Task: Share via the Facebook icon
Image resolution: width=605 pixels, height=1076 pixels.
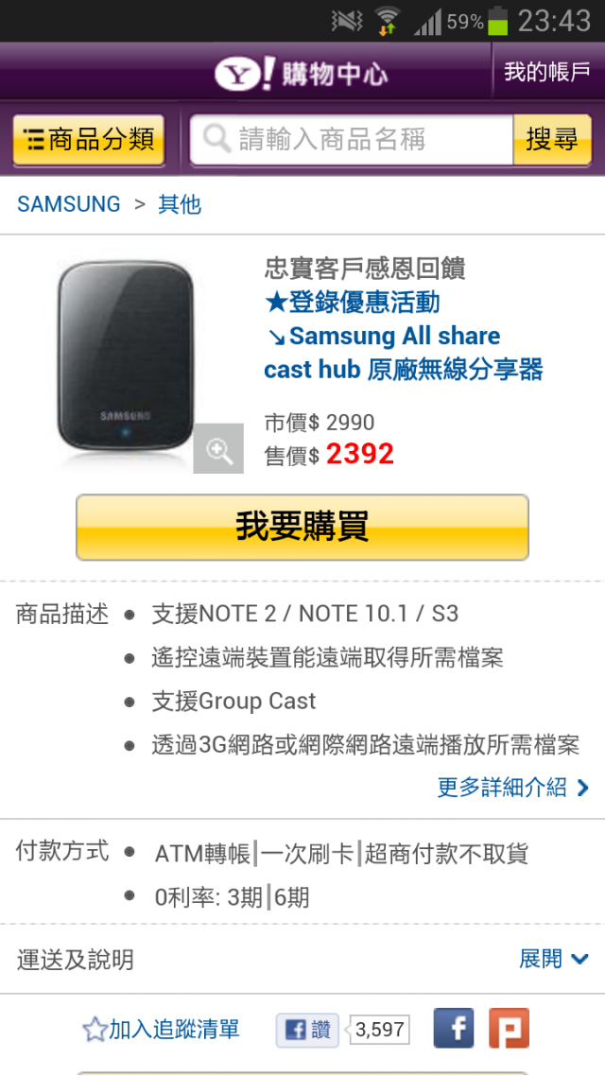Action: 454,1028
